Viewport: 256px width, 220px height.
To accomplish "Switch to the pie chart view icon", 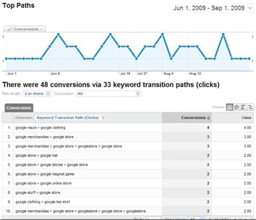I will coord(237,107).
